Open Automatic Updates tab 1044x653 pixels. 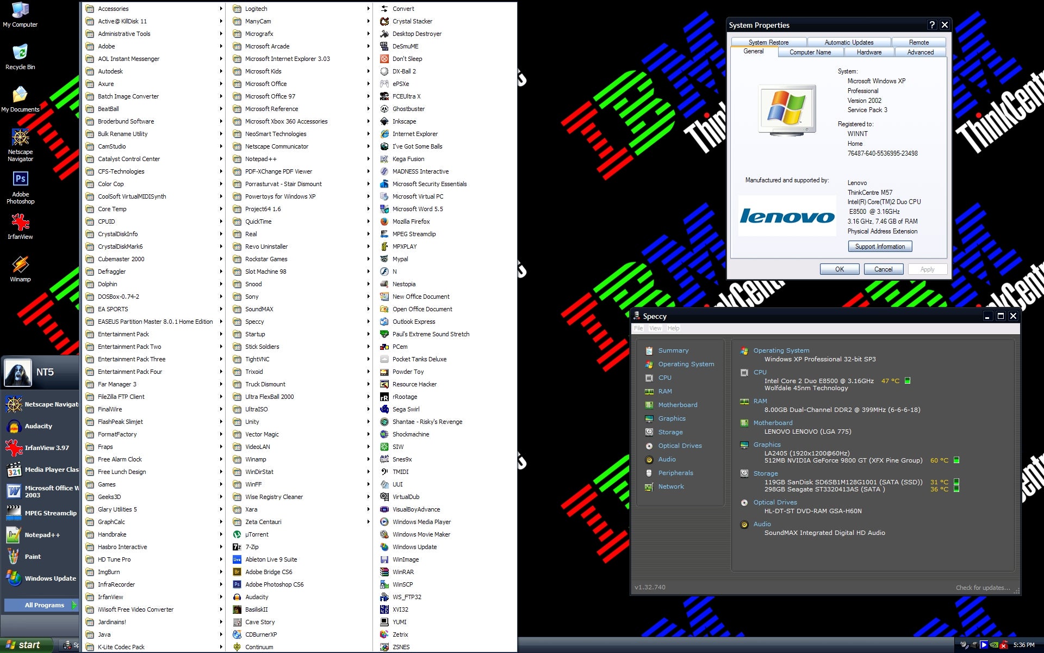coord(849,42)
